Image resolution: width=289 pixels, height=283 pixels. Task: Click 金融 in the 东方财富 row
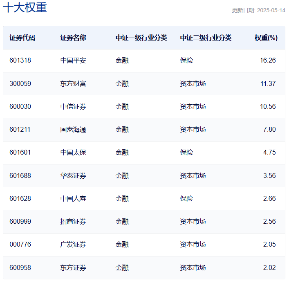pyautogui.click(x=122, y=84)
